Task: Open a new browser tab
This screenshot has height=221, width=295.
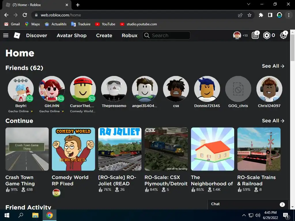Action: [x=78, y=5]
